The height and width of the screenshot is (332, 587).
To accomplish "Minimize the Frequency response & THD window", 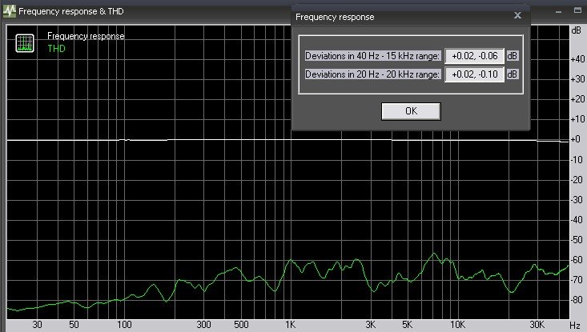I will 558,11.
